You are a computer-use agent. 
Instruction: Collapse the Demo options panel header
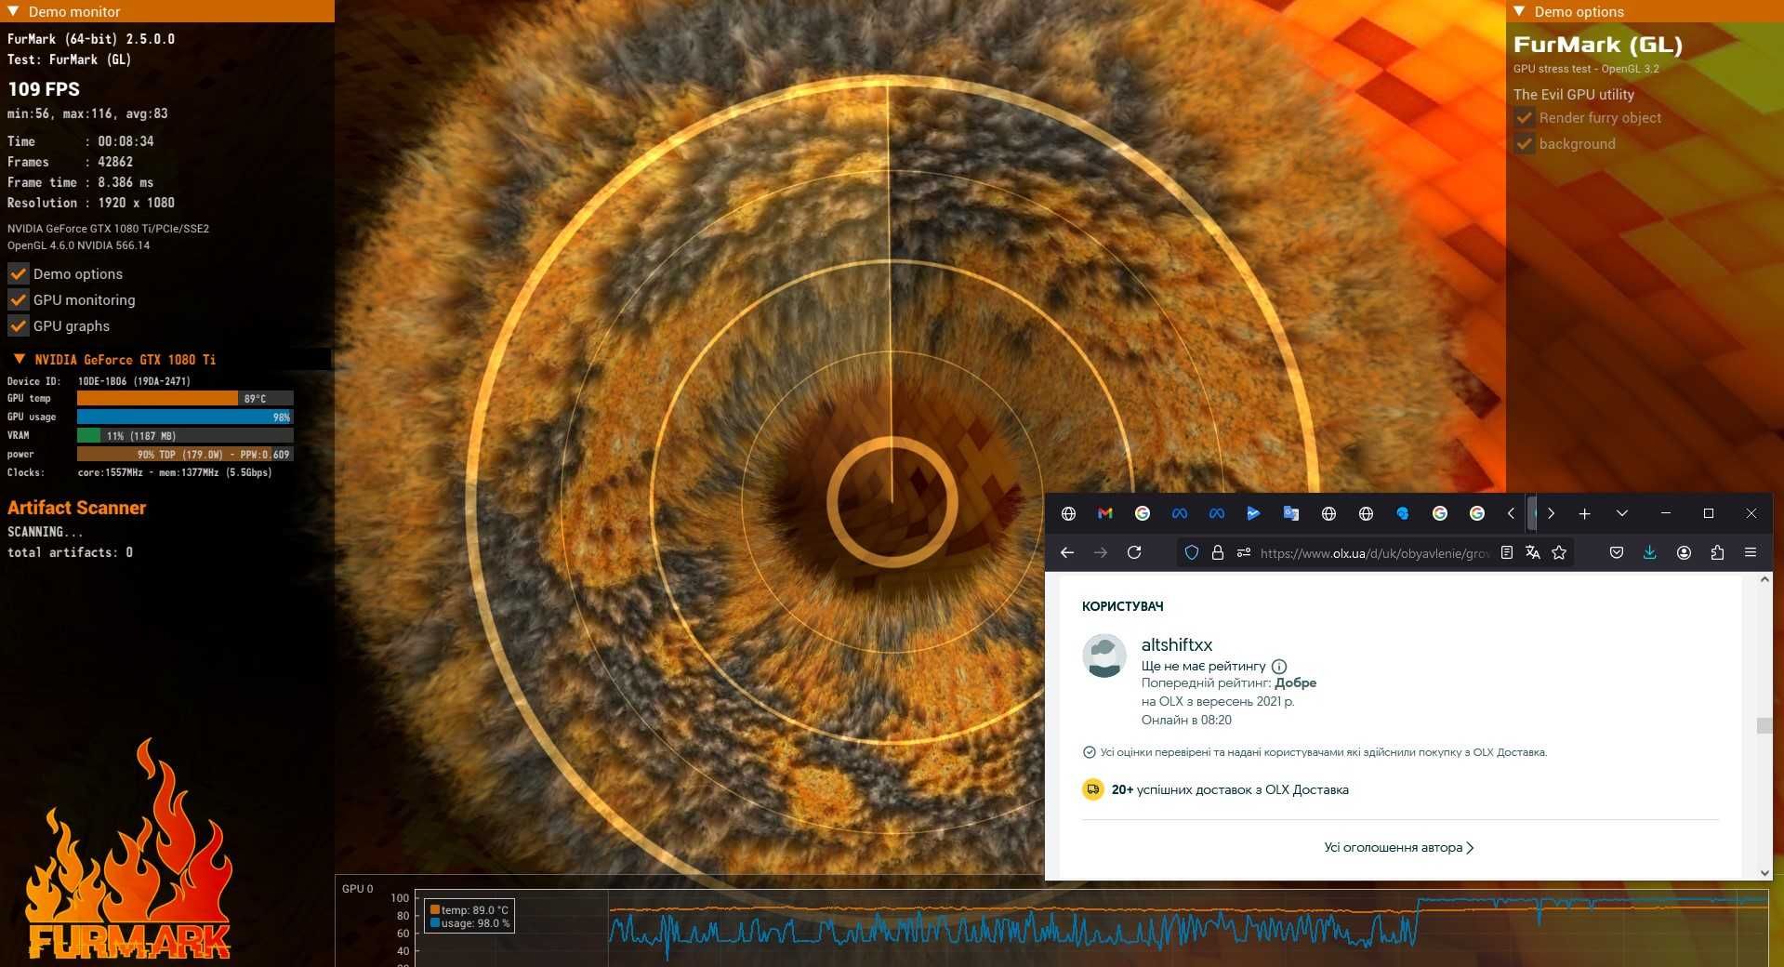[1519, 11]
